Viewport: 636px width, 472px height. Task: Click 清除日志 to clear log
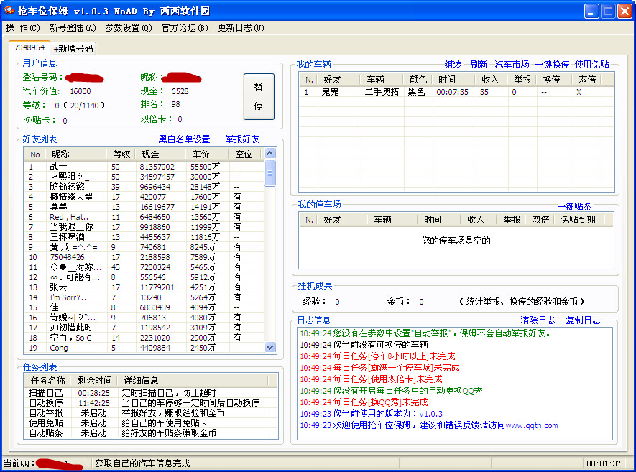click(x=538, y=320)
